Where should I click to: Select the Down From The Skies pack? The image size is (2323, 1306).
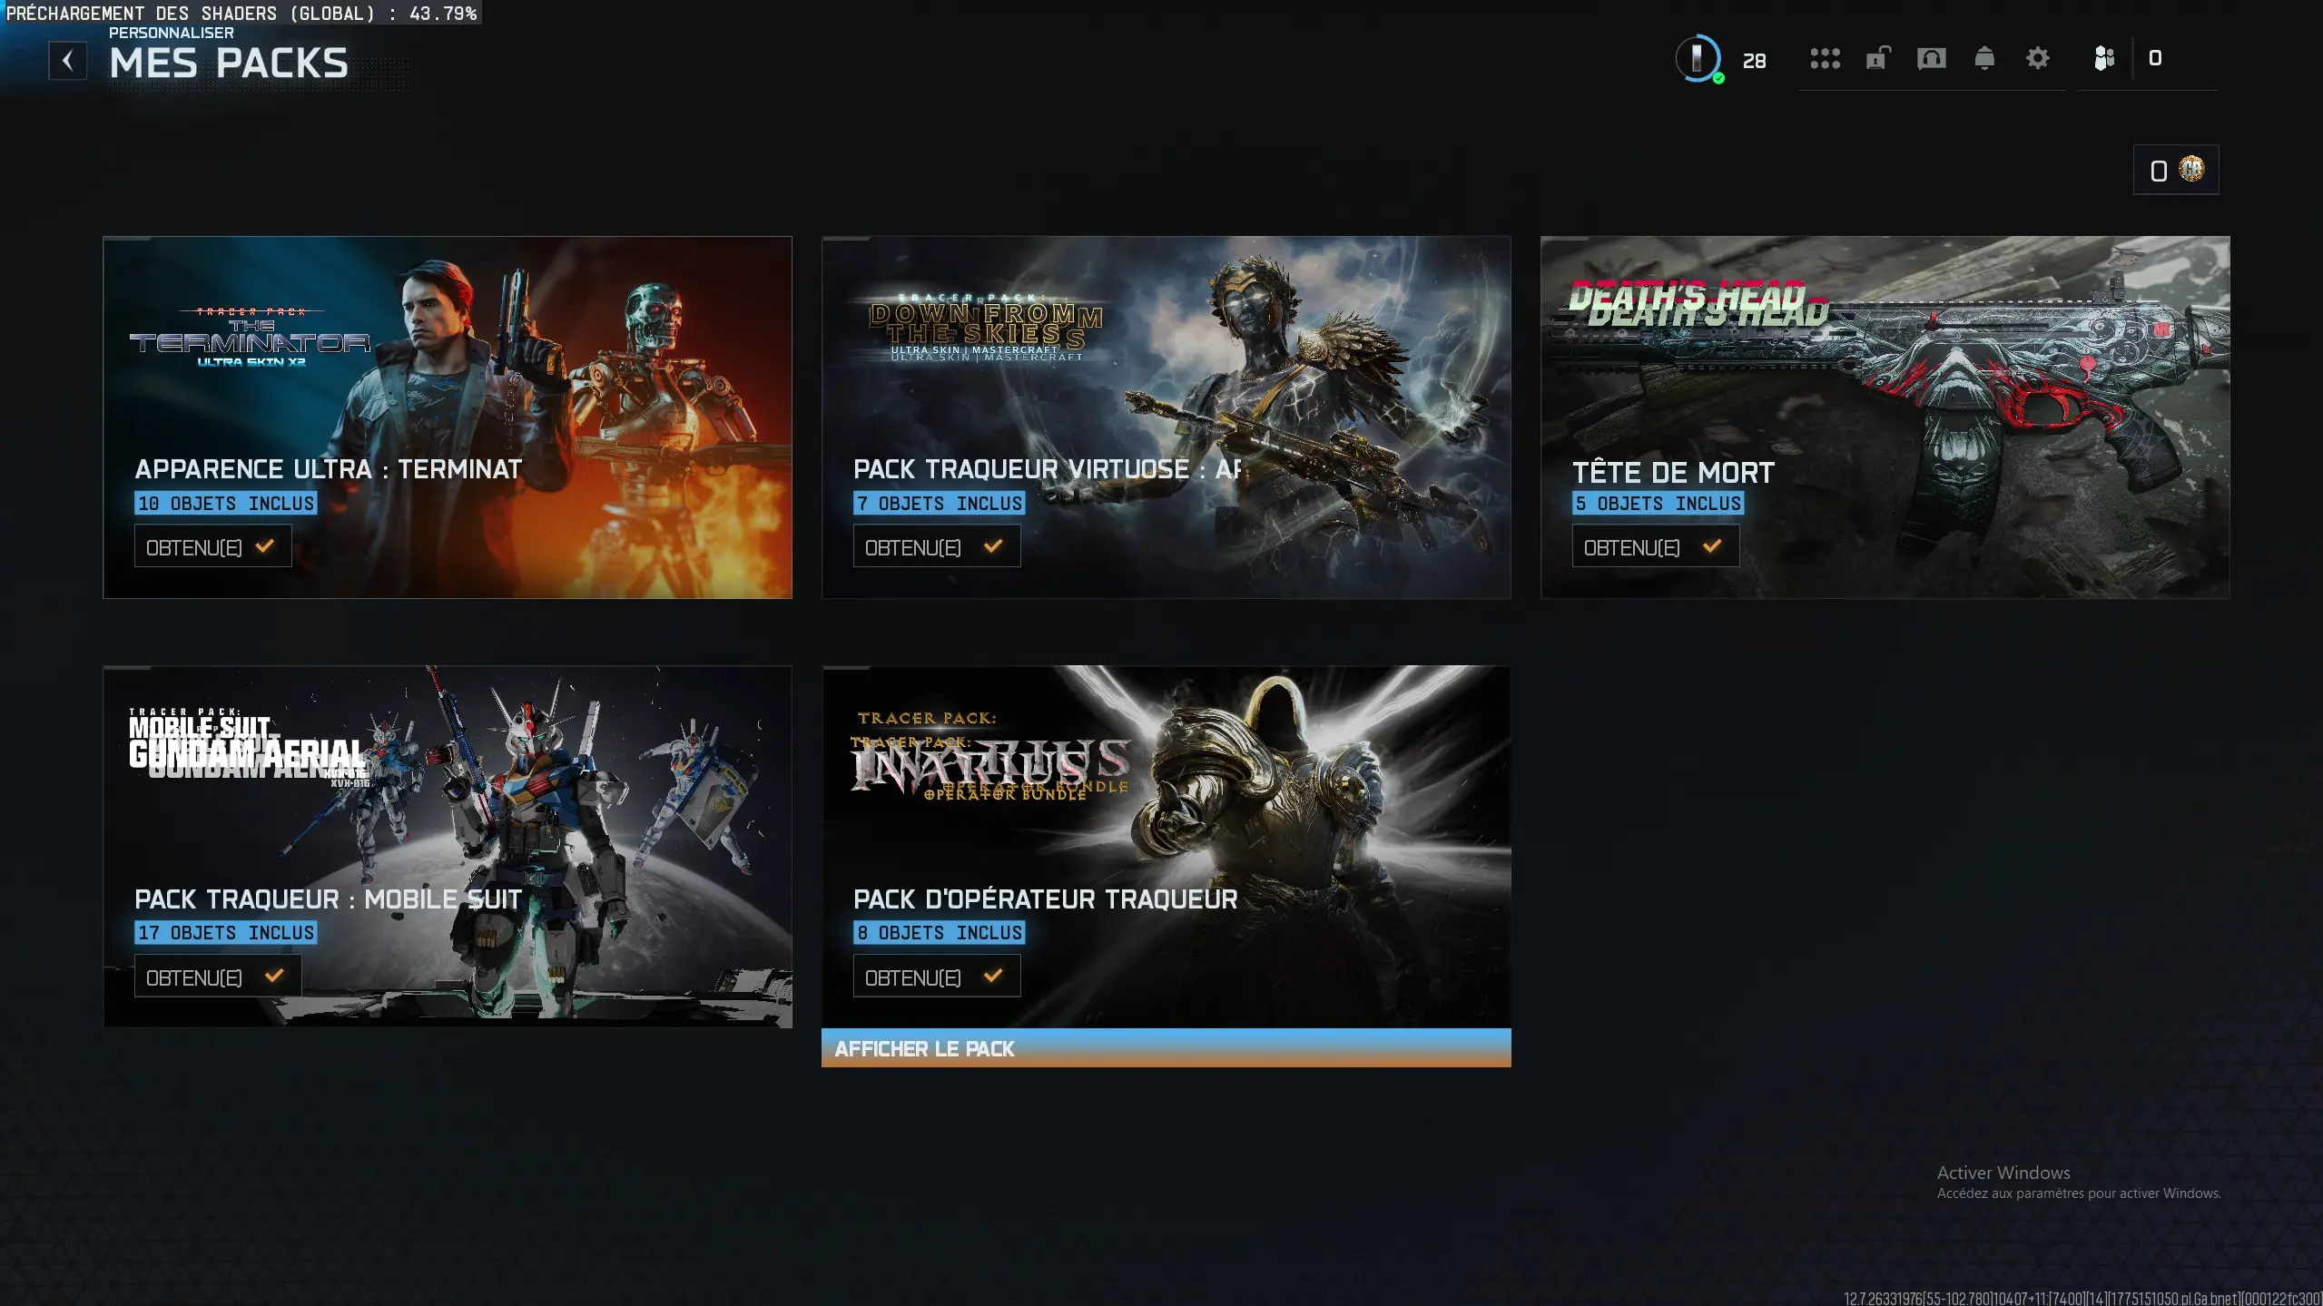tap(1166, 417)
